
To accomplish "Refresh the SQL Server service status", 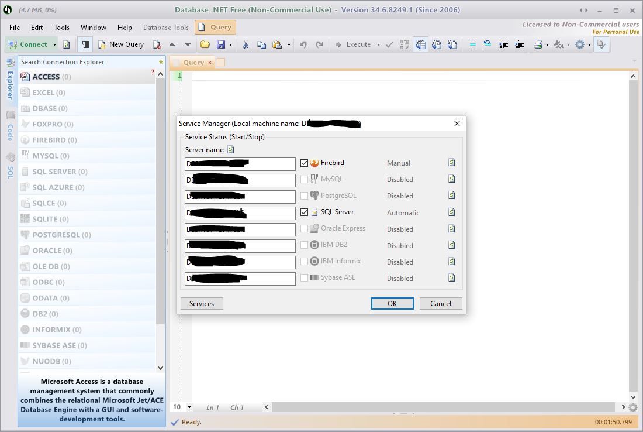I will pyautogui.click(x=451, y=212).
